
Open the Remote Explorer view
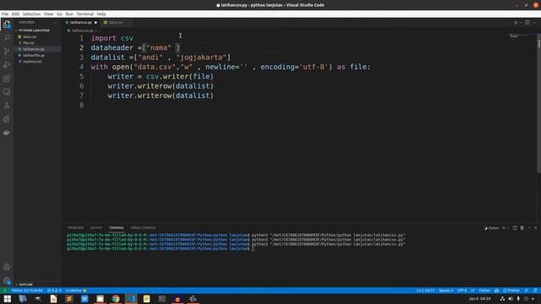(x=7, y=92)
